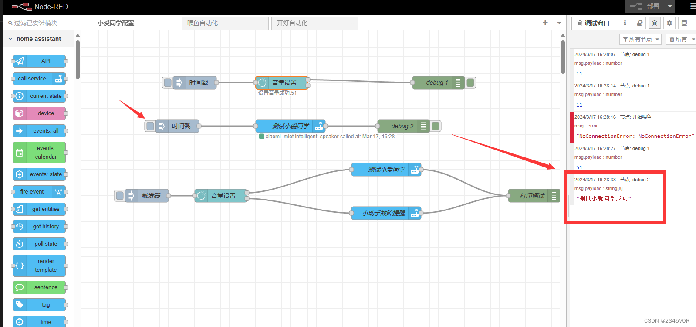Select the 小助手故障提醒 node
696x327 pixels.
[x=386, y=213]
